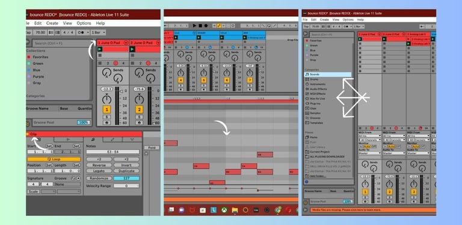Open the File menu in right screenshot
Viewport: 462px width, 225px height.
(305, 20)
